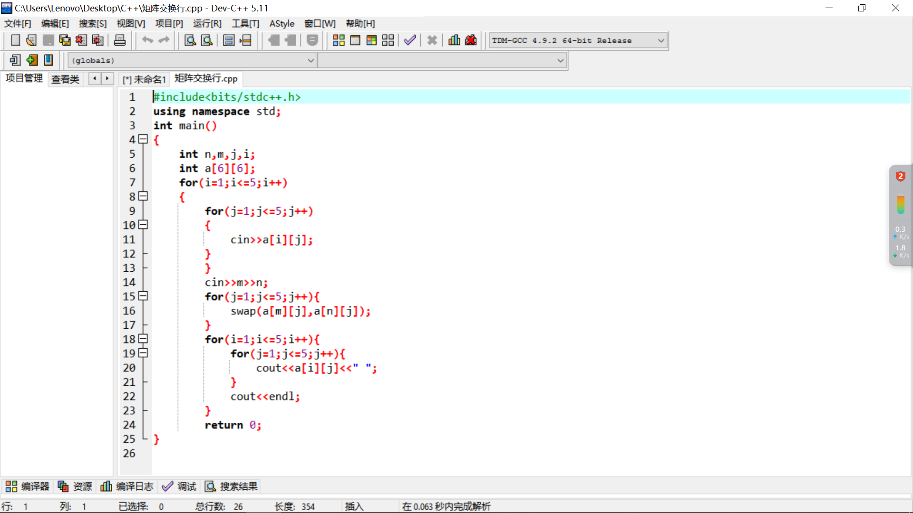Image resolution: width=913 pixels, height=513 pixels.
Task: Click the Toggle comment toolbar icon
Action: click(x=312, y=40)
